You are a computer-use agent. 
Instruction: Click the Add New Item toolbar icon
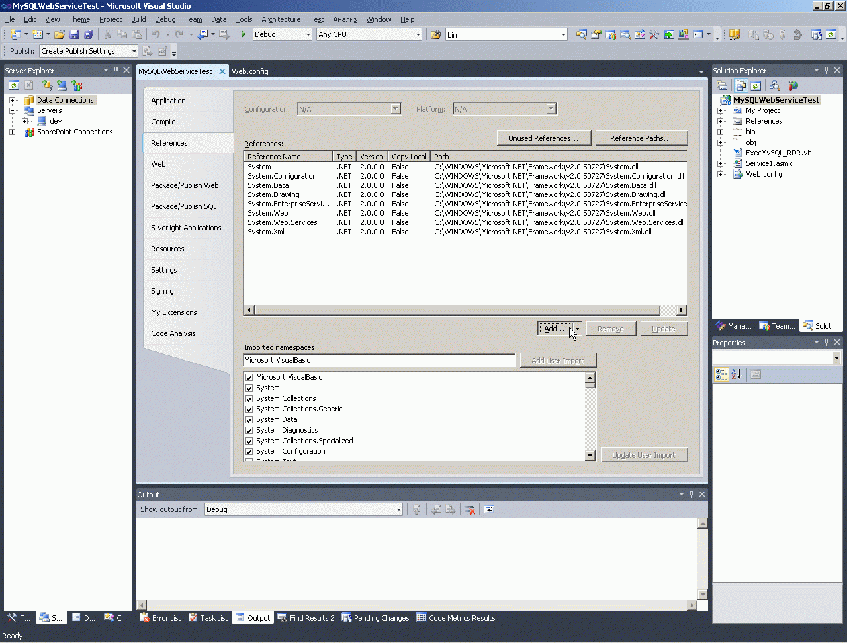pyautogui.click(x=38, y=34)
